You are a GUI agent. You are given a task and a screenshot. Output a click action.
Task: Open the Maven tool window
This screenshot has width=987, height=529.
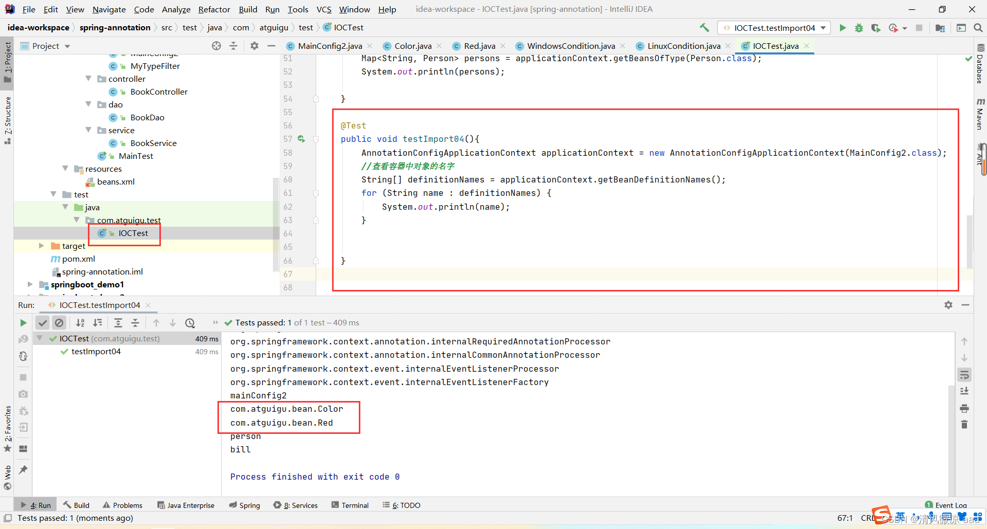pos(980,114)
